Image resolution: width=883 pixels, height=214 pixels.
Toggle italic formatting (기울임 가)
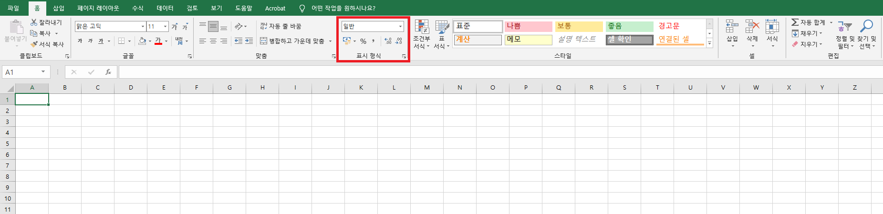pyautogui.click(x=90, y=41)
